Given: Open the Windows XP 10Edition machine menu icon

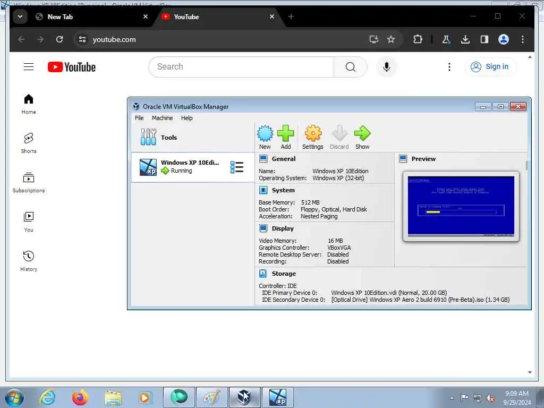Looking at the screenshot, I should [237, 167].
